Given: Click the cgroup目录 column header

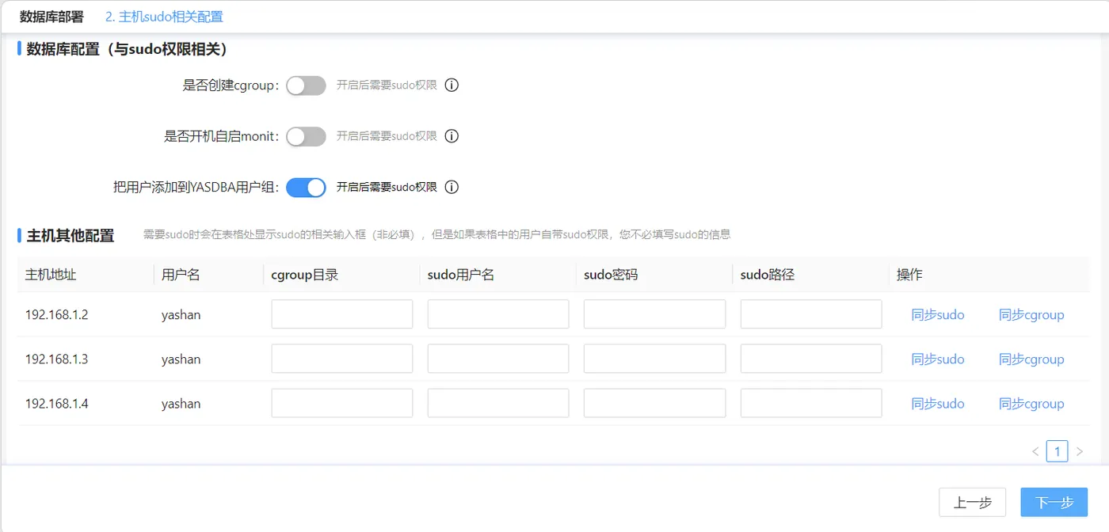Looking at the screenshot, I should click(x=305, y=275).
